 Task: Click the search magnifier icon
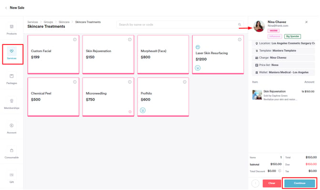pyautogui.click(x=240, y=24)
